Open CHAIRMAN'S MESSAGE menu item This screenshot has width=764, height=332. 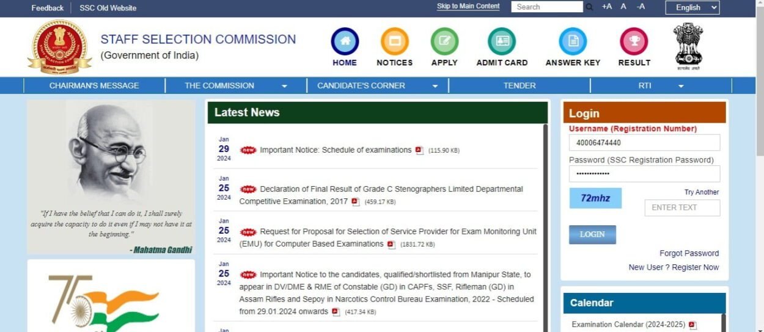pyautogui.click(x=94, y=85)
